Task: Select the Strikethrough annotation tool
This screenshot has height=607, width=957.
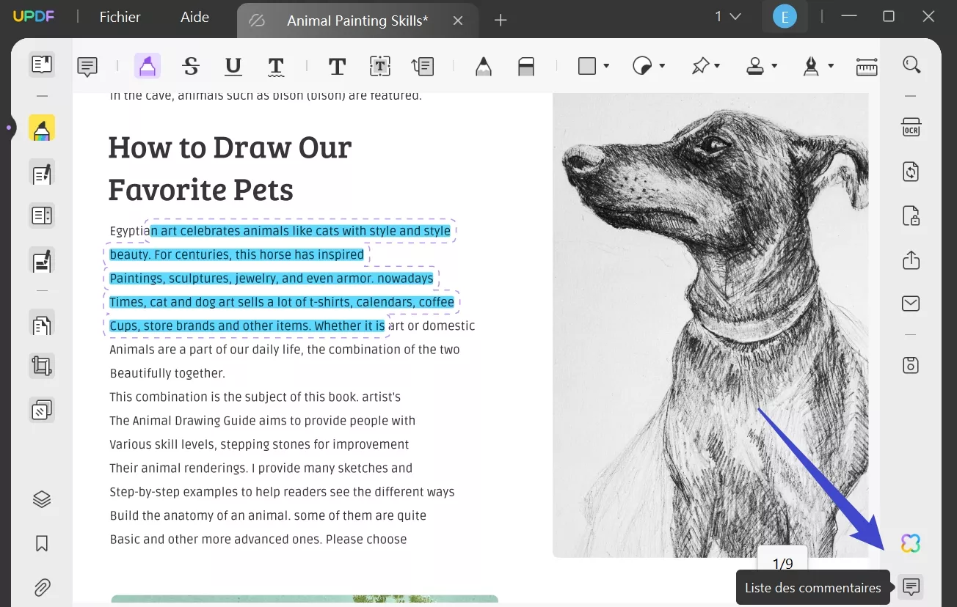Action: [191, 66]
